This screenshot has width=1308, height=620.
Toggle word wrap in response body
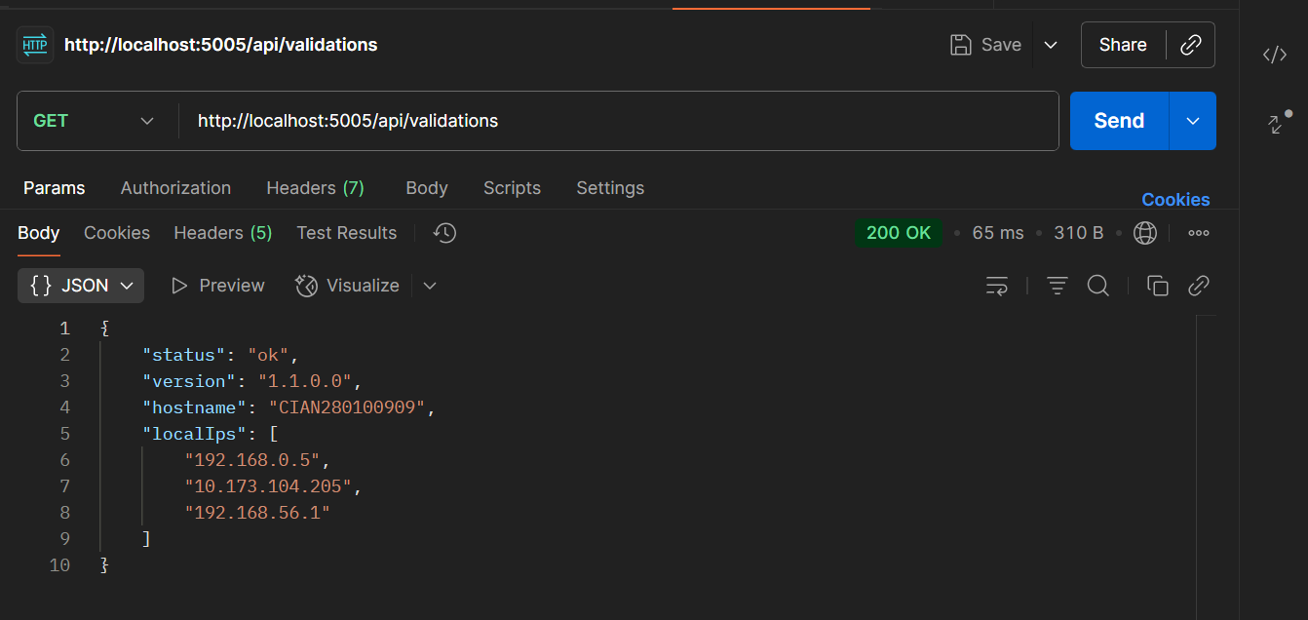[x=997, y=286]
